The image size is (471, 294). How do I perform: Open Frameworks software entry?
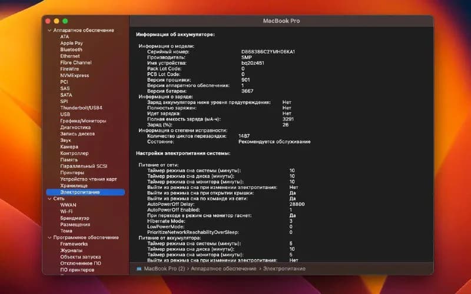click(x=74, y=244)
